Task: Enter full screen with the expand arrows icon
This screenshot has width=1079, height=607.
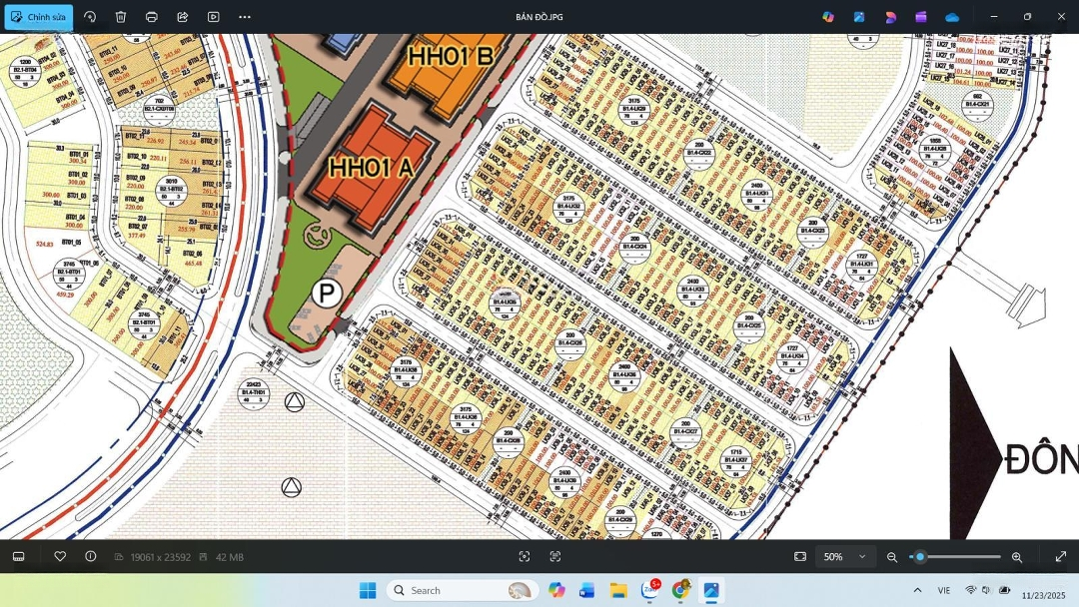Action: click(x=1060, y=556)
